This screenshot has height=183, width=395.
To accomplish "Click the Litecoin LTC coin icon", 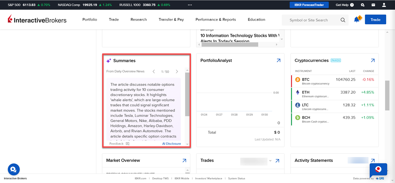I will [x=297, y=105].
